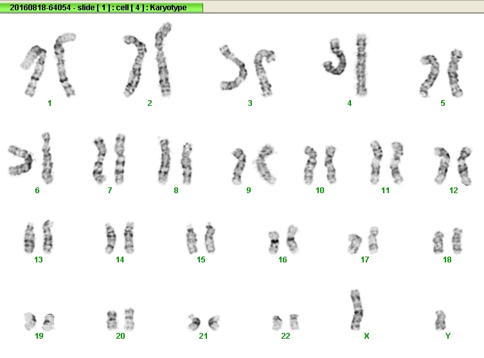Click the green label '20'
Image resolution: width=484 pixels, height=358 pixels.
pos(120,336)
